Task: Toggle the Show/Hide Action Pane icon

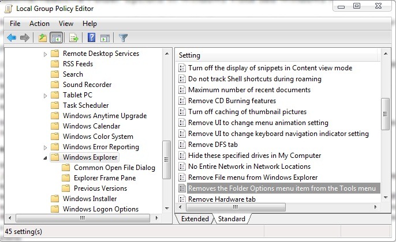Action: coord(105,38)
